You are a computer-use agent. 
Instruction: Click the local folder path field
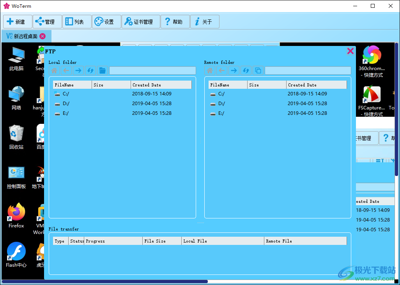(x=152, y=70)
